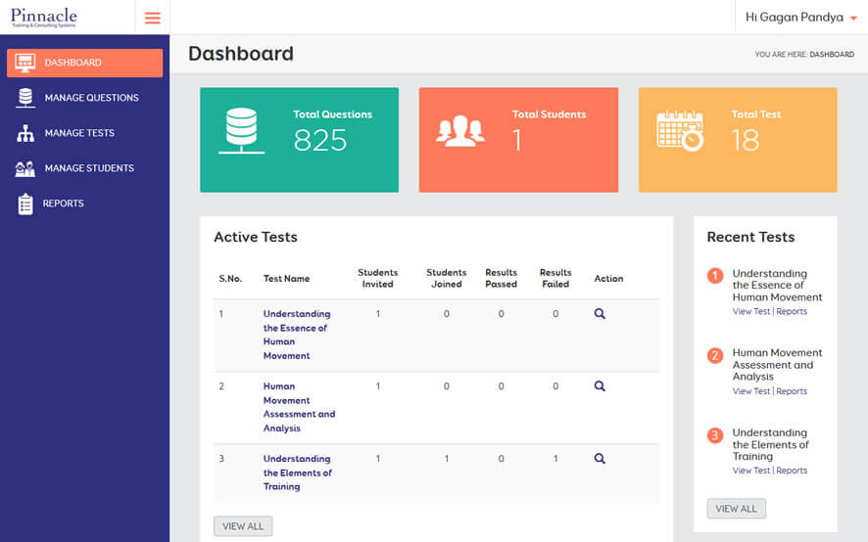
Task: Open Manage Questions in the sidebar
Action: point(91,98)
